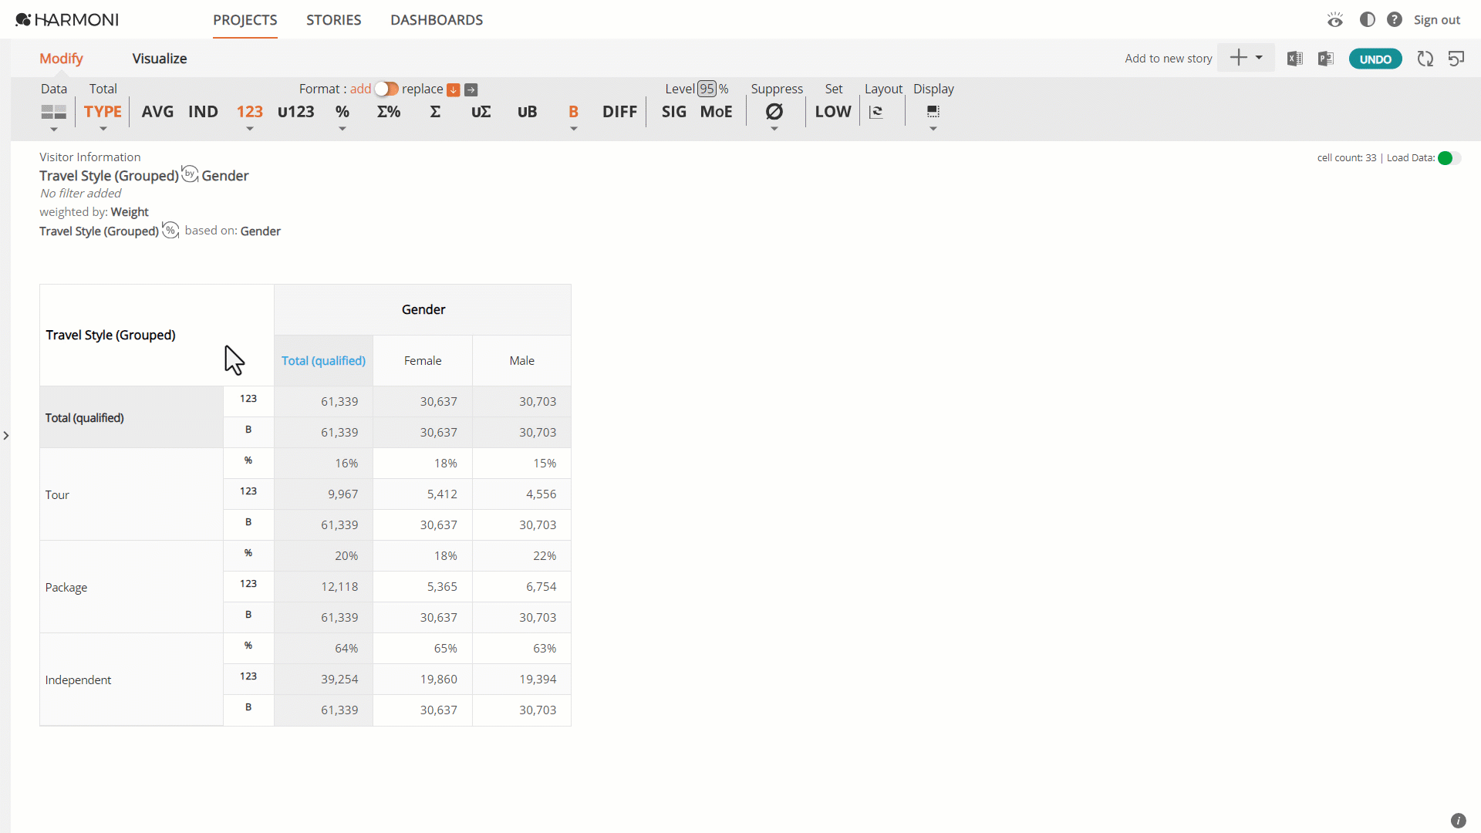
Task: Click the Suppress Ø icon
Action: coord(774,112)
